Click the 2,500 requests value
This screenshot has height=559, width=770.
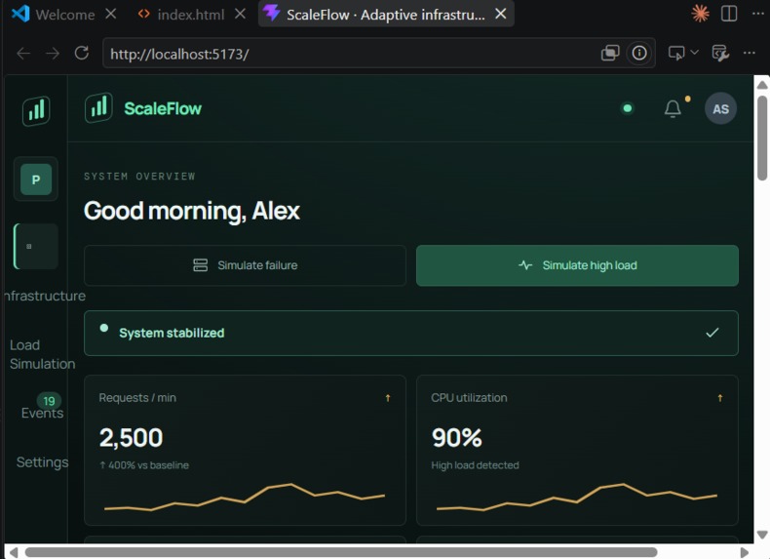click(x=131, y=438)
